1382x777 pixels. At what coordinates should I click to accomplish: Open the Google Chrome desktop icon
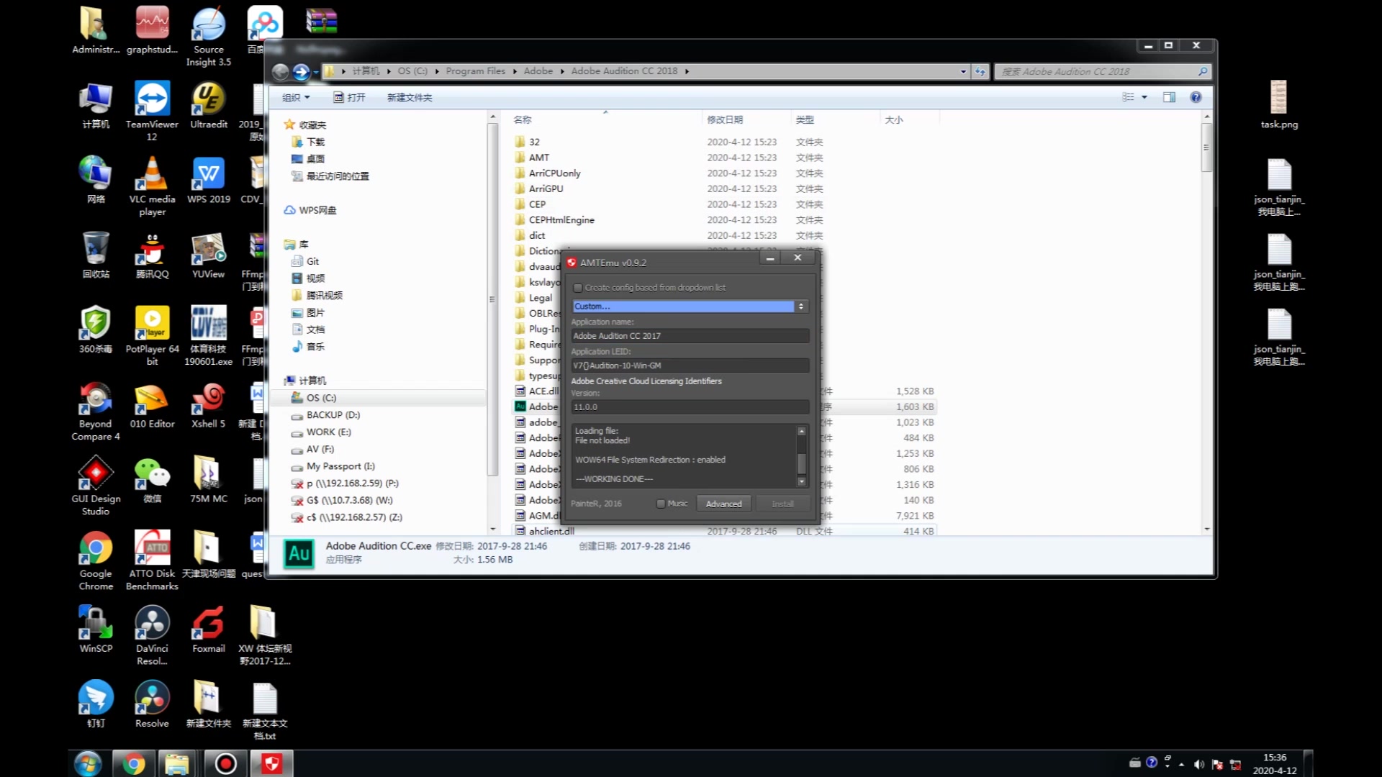pyautogui.click(x=96, y=560)
